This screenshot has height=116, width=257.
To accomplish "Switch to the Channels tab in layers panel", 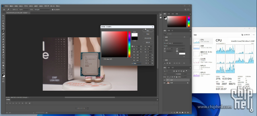I will (169, 68).
